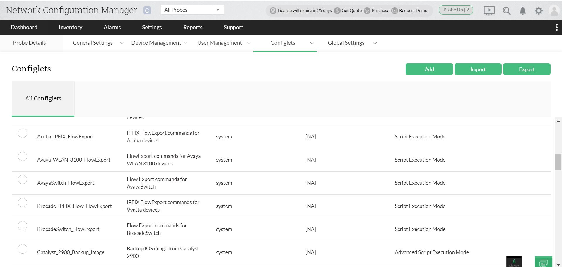The width and height of the screenshot is (562, 267).
Task: Click the configlet list scrollbar thumb
Action: (x=558, y=162)
